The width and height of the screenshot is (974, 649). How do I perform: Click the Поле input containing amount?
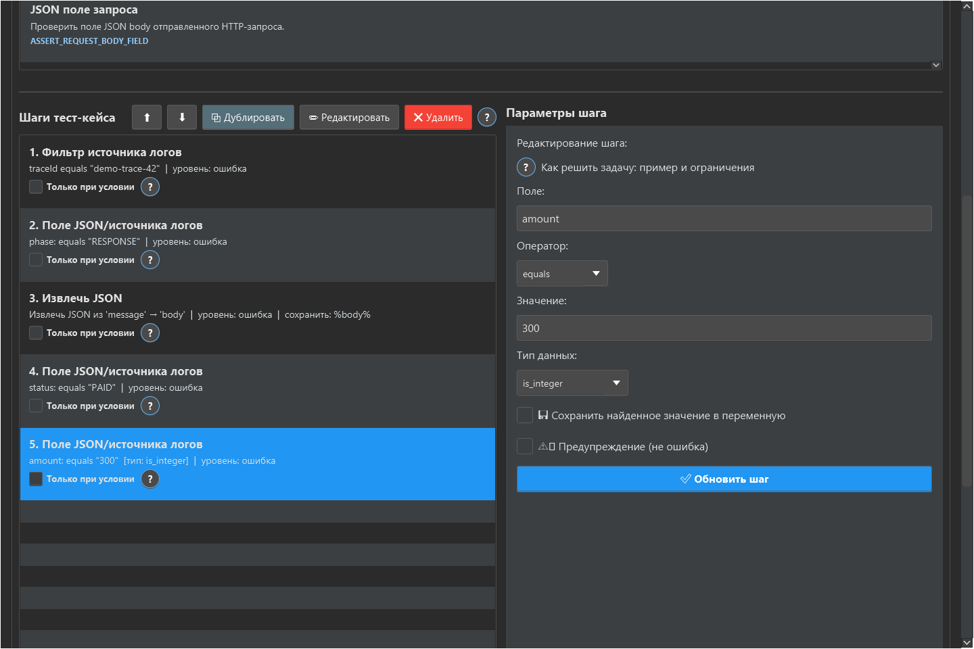click(x=724, y=219)
